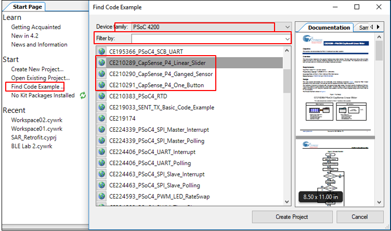
Task: Click the example list scrollbar thumb
Action: [x=287, y=81]
